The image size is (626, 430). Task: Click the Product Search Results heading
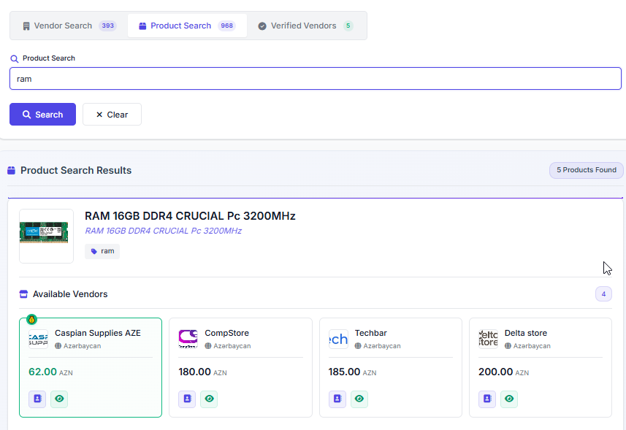(x=76, y=170)
